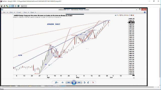Open the Print menu

11,12
